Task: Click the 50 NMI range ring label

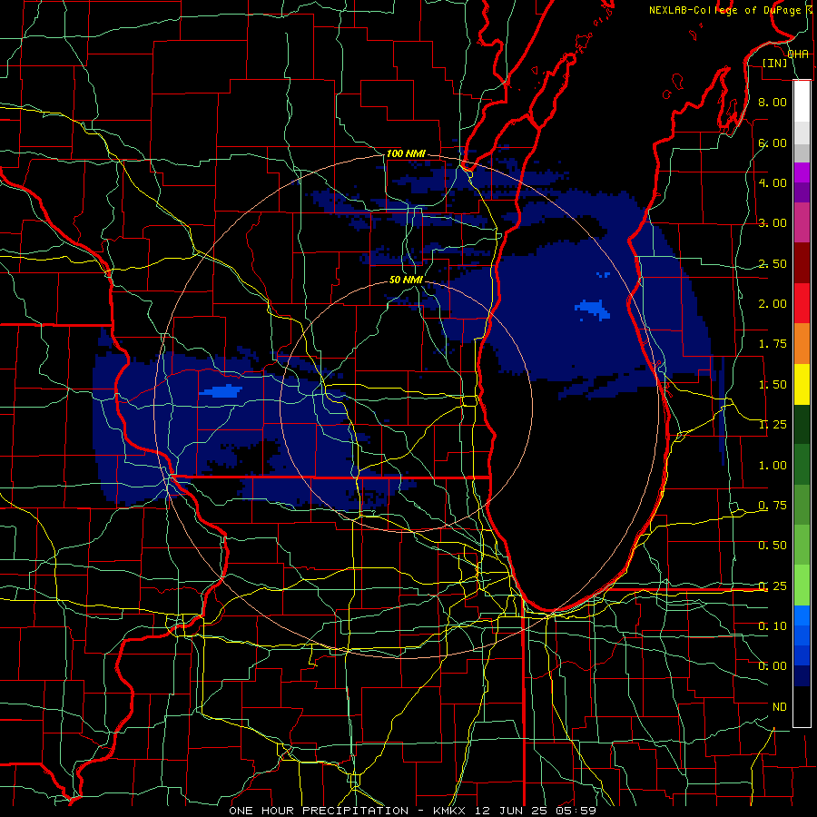Action: click(406, 280)
